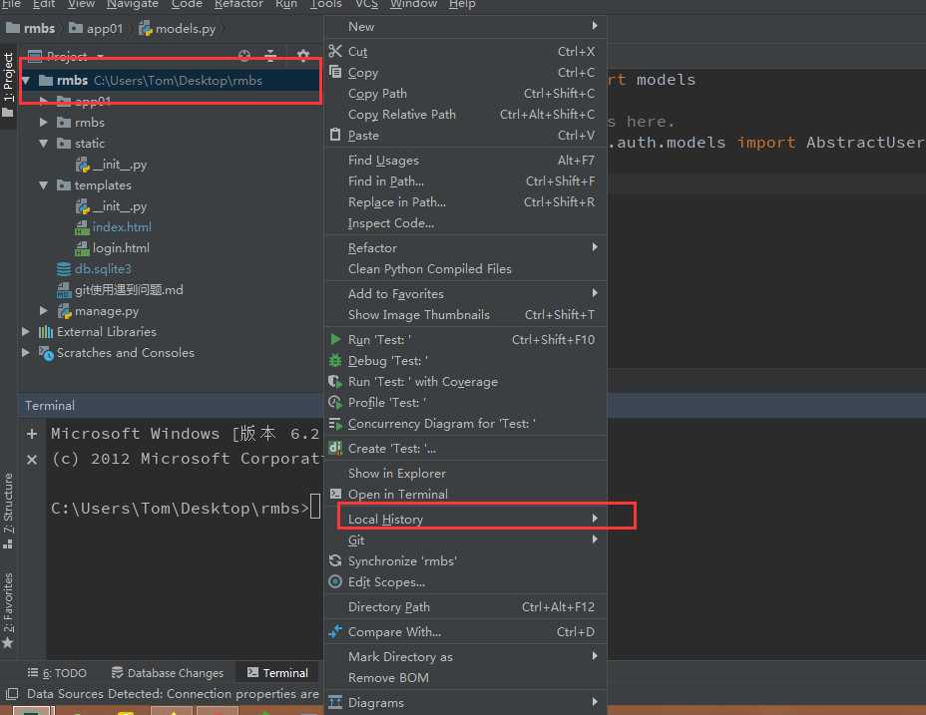Screen dimensions: 926x715
Task: Select login.html file in tree
Action: [121, 248]
